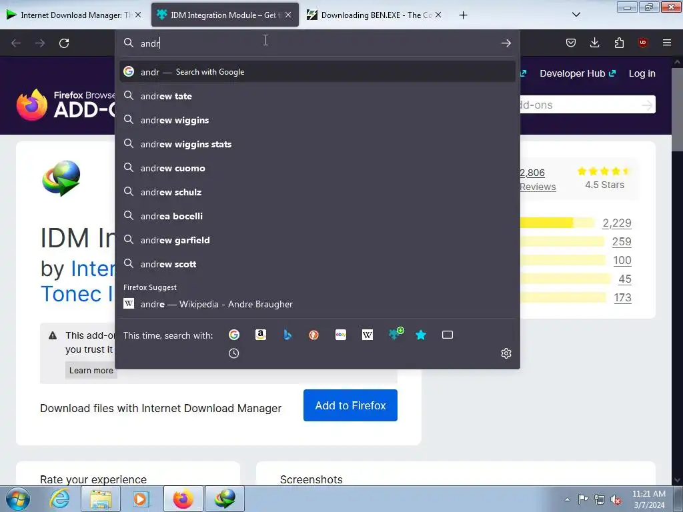Click the go arrow in address bar

tap(506, 43)
